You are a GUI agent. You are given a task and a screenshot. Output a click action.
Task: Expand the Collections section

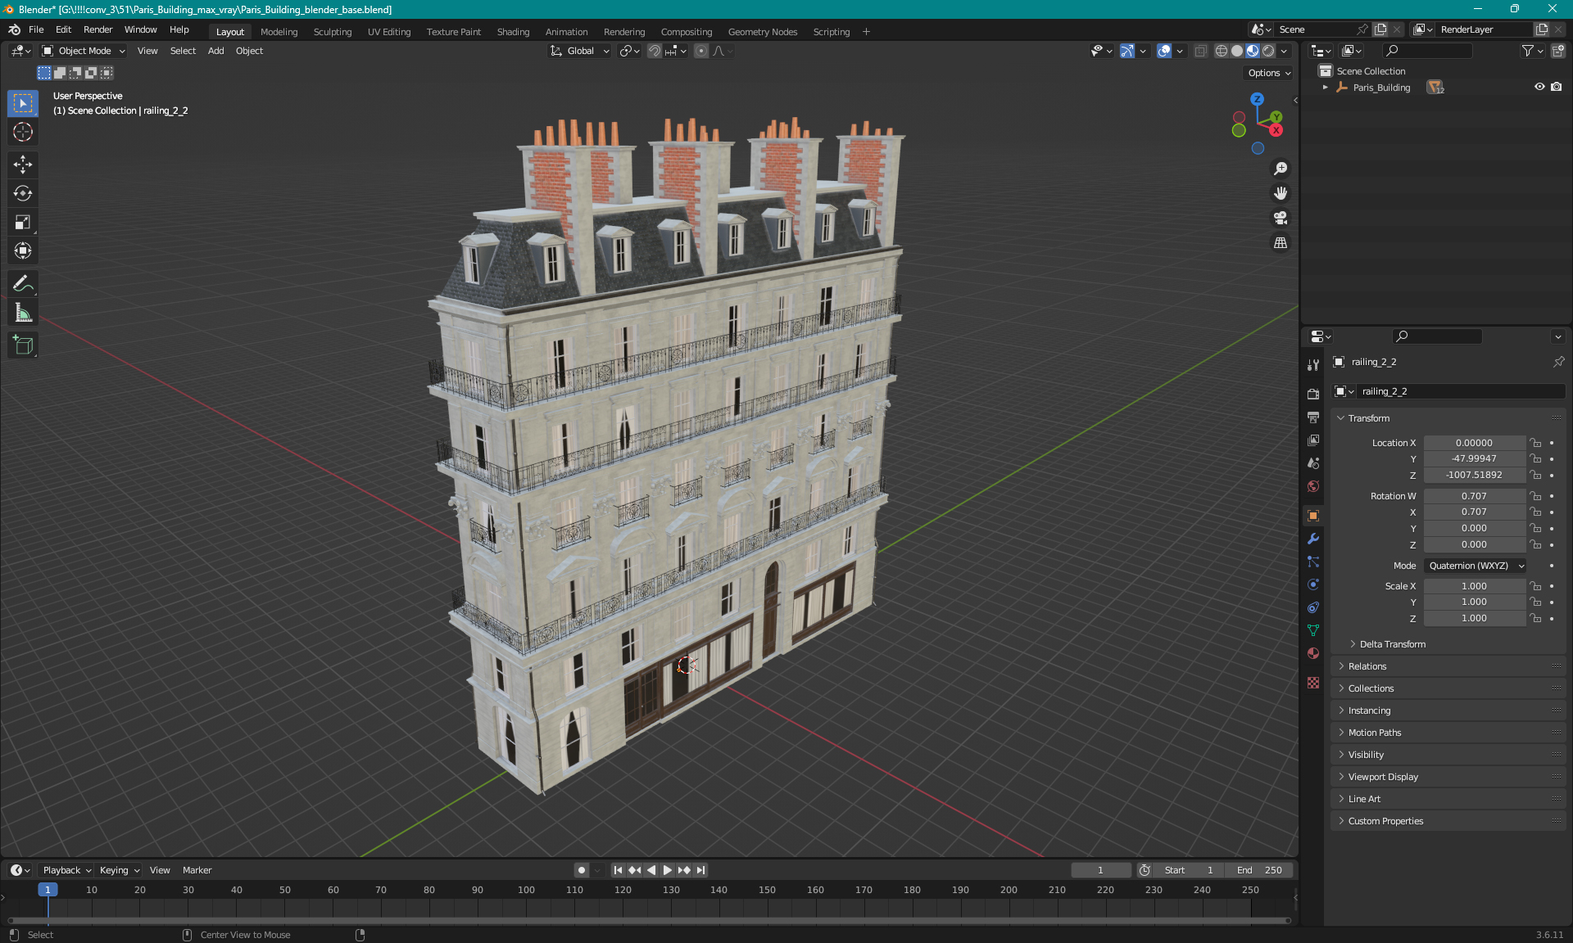pyautogui.click(x=1371, y=687)
